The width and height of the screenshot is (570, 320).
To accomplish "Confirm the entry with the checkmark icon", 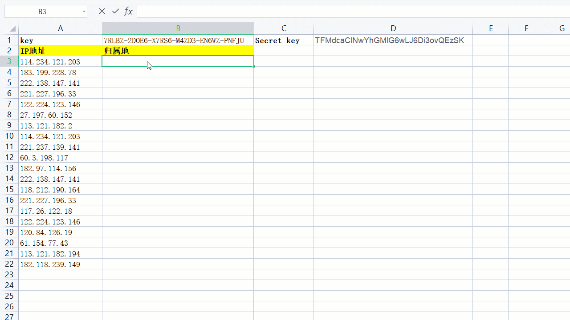I will pyautogui.click(x=116, y=12).
